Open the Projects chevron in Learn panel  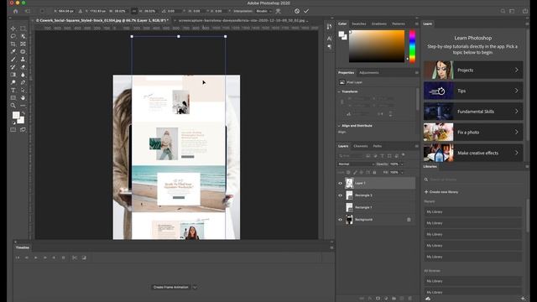(x=517, y=70)
